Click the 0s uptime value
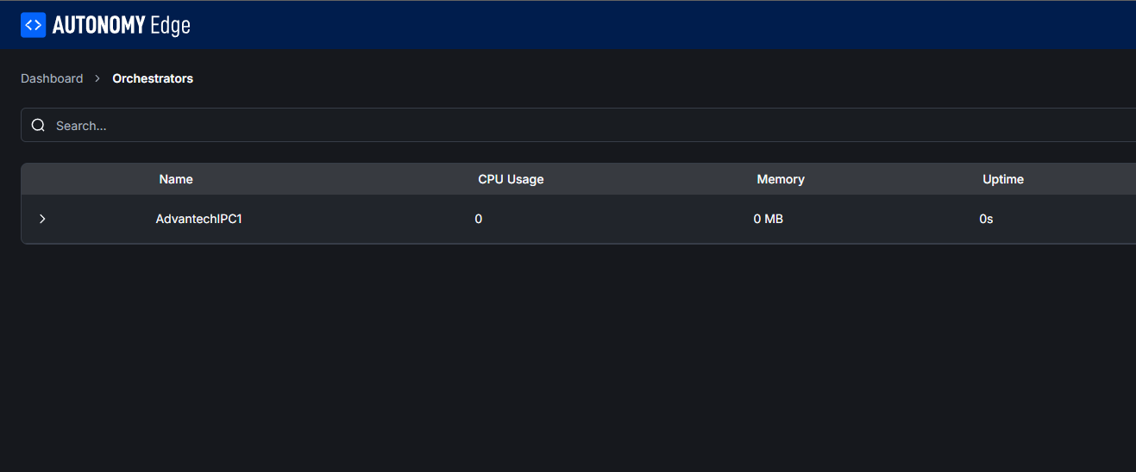Image resolution: width=1136 pixels, height=472 pixels. (986, 219)
